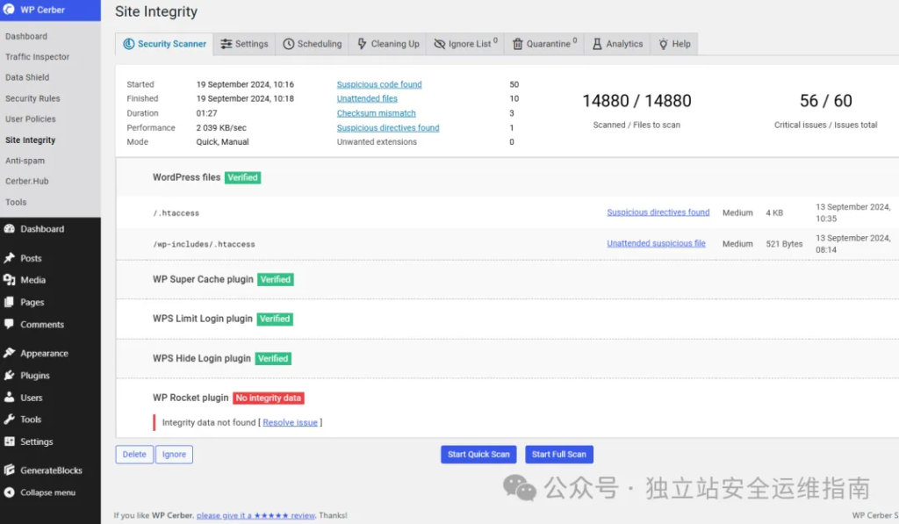
Task: Click the WP Rocket No integrity data badge
Action: click(x=269, y=398)
